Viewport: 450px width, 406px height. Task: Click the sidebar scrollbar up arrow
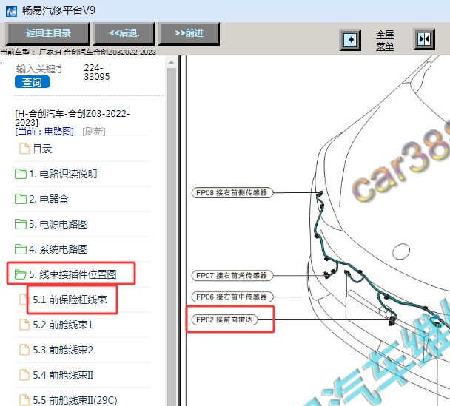171,62
